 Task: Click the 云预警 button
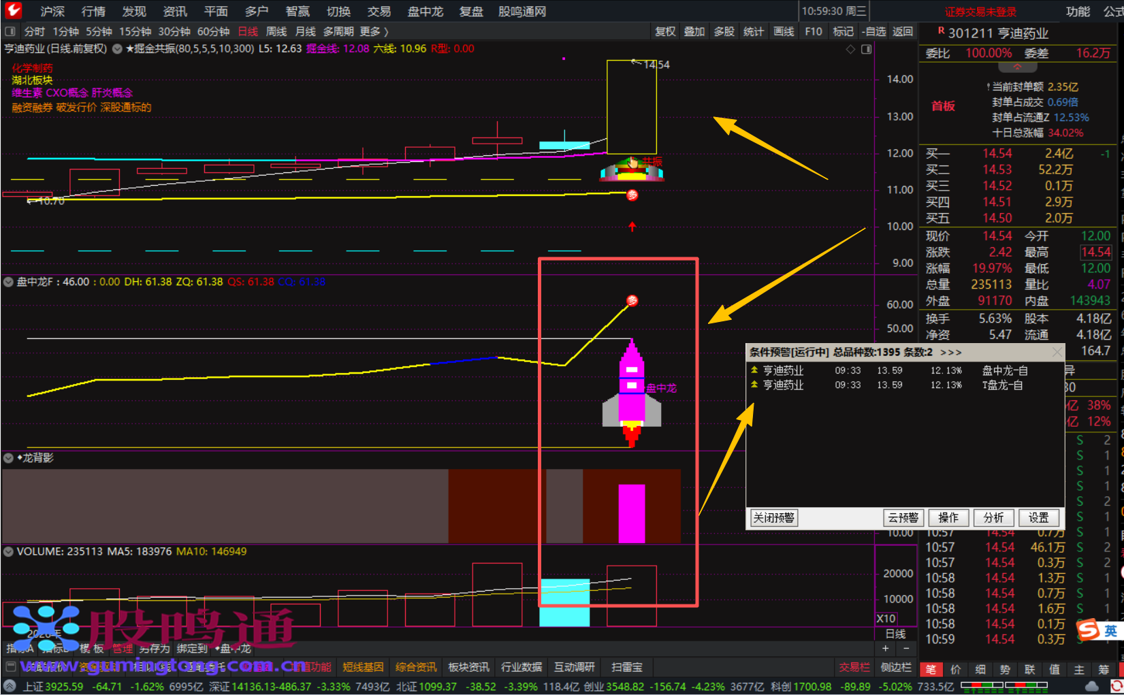(x=903, y=518)
